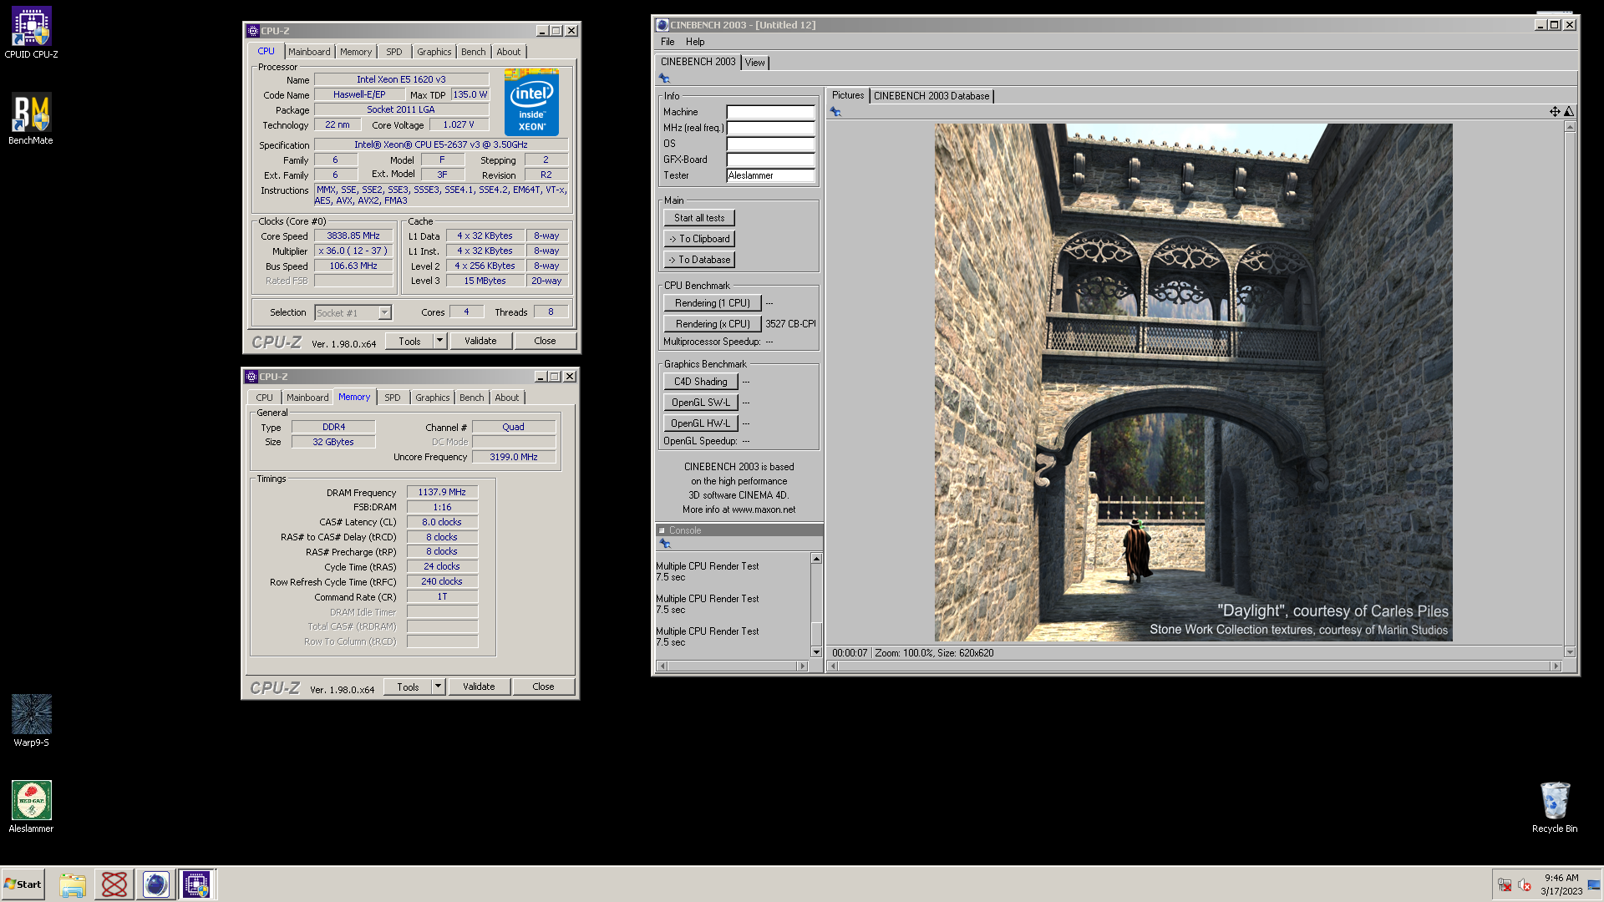Click the pin icon in the Pictures panel
This screenshot has width=1604, height=902.
(835, 112)
